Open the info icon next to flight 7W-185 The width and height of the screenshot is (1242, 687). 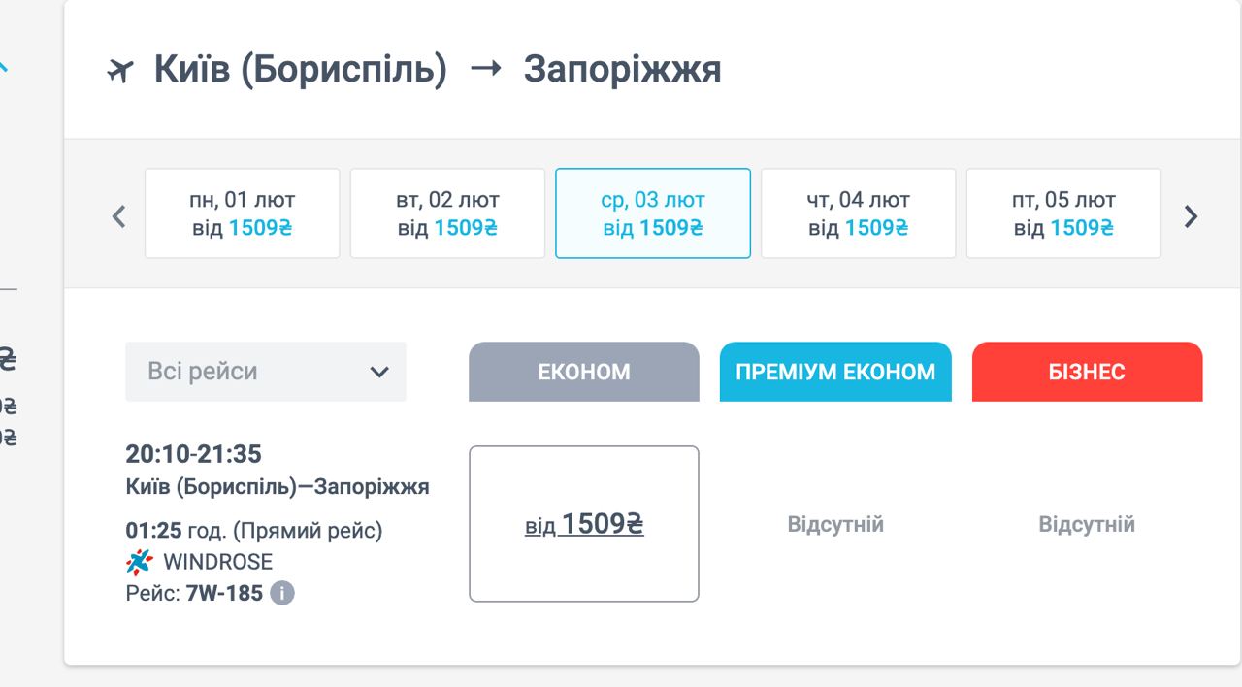coord(282,593)
